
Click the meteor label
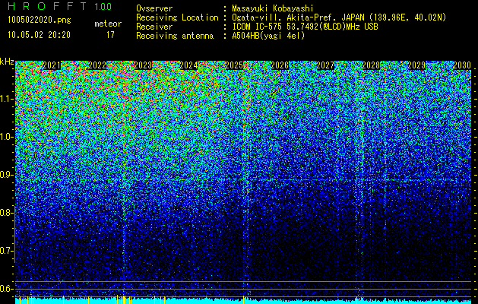[108, 24]
